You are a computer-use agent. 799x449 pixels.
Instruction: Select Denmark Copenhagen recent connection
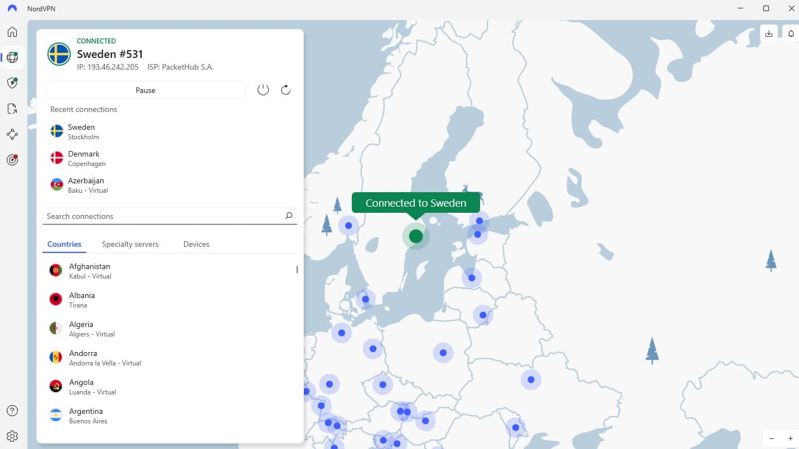170,158
